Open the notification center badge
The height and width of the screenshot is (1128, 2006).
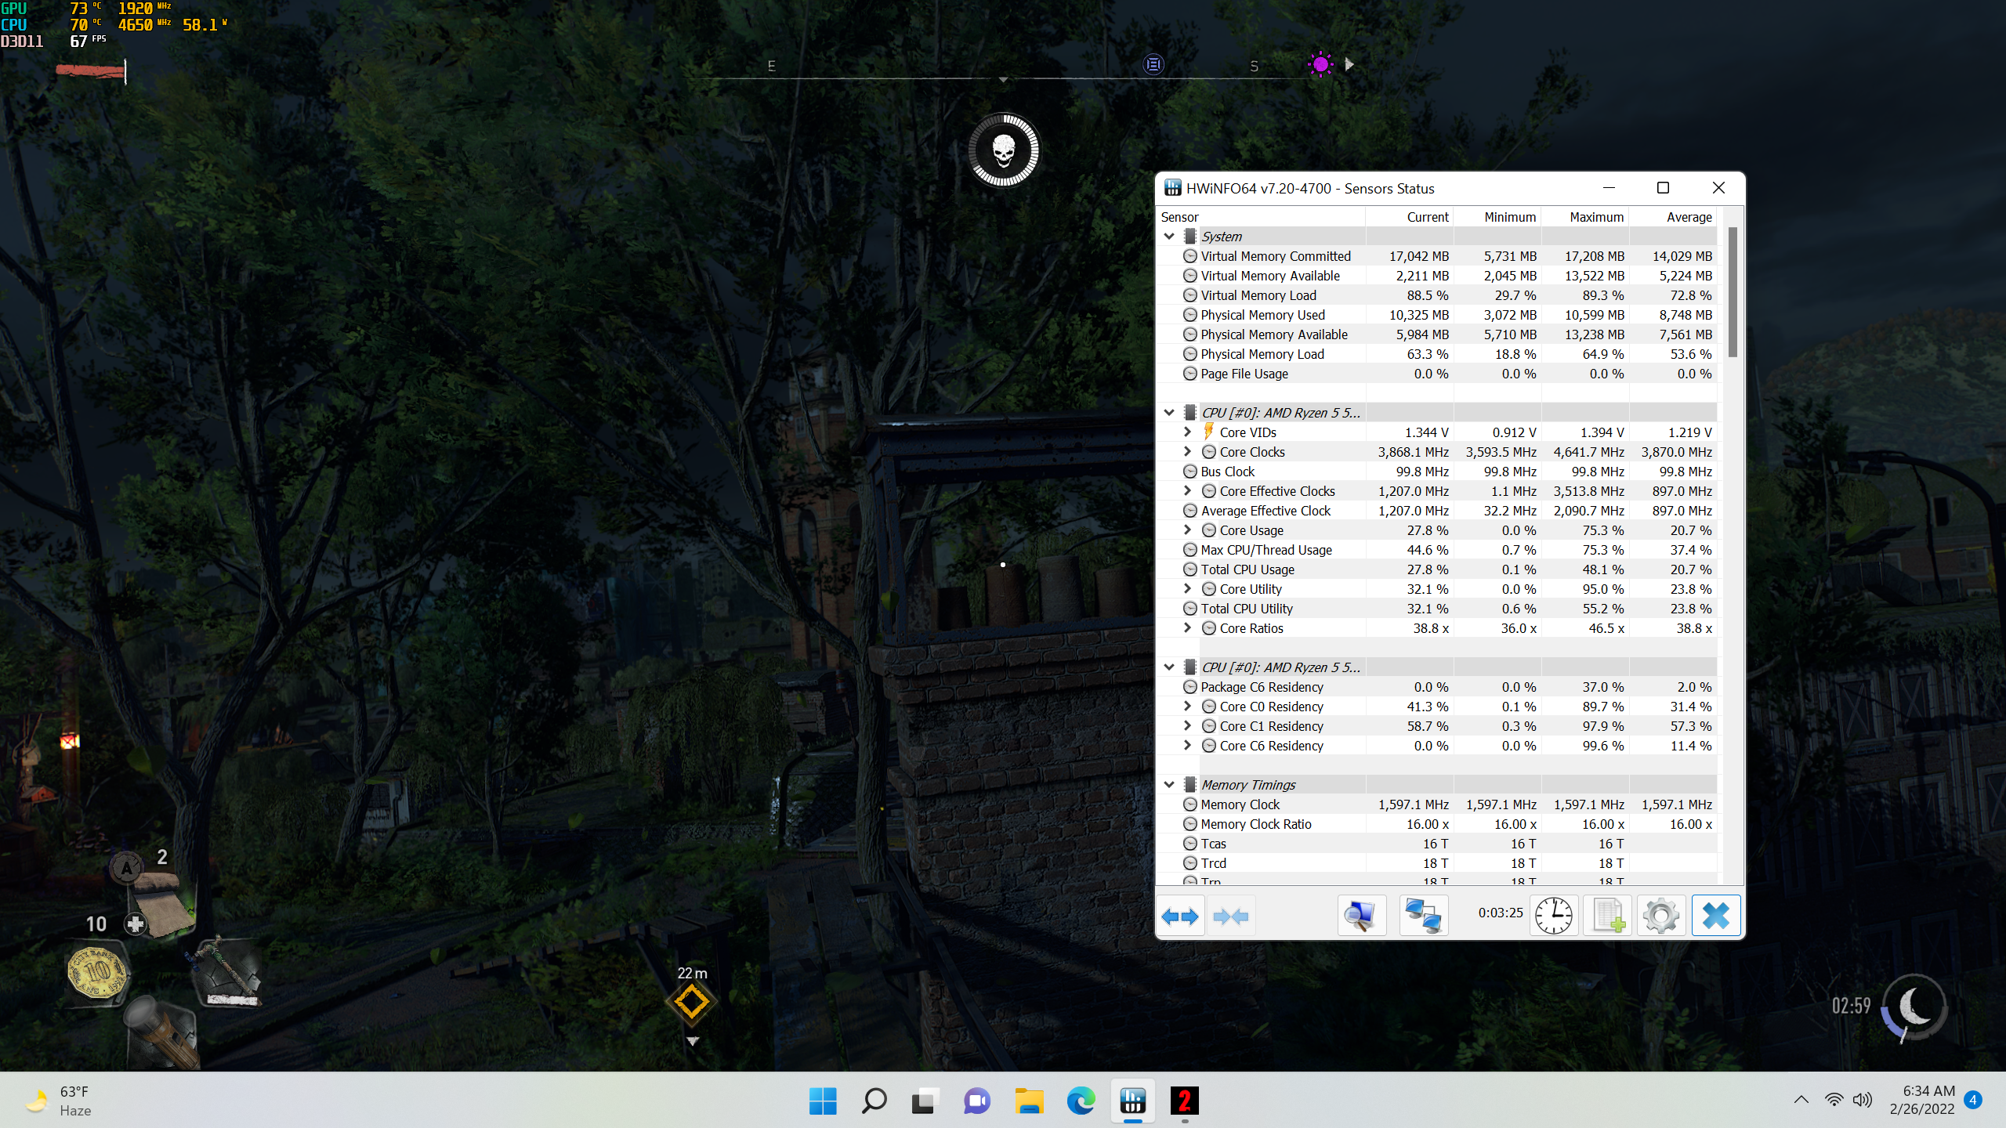click(1973, 1100)
